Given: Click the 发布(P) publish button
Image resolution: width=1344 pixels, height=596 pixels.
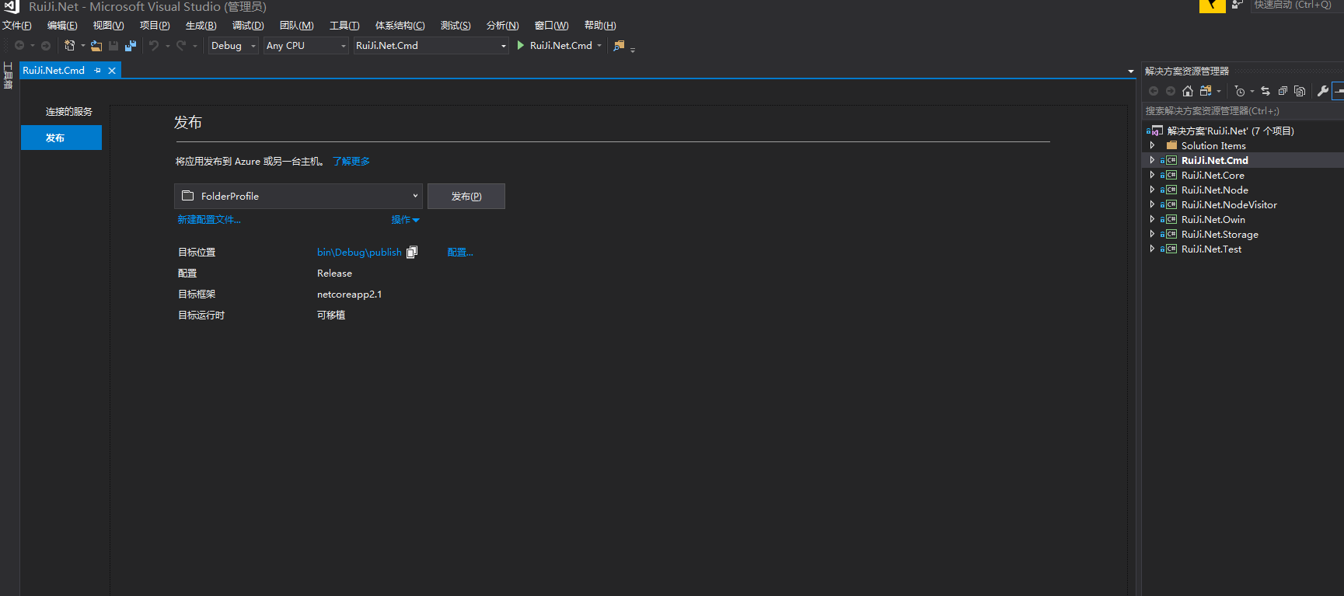Looking at the screenshot, I should (466, 197).
